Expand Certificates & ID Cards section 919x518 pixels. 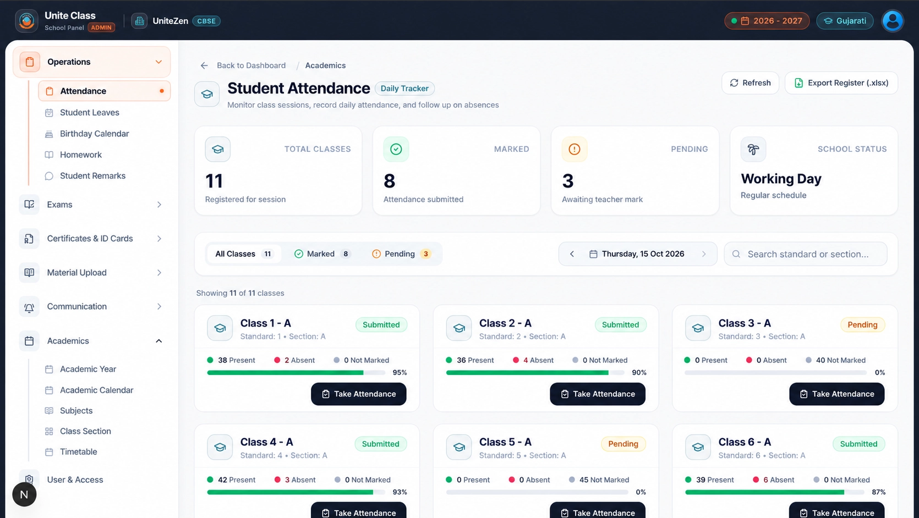point(92,239)
